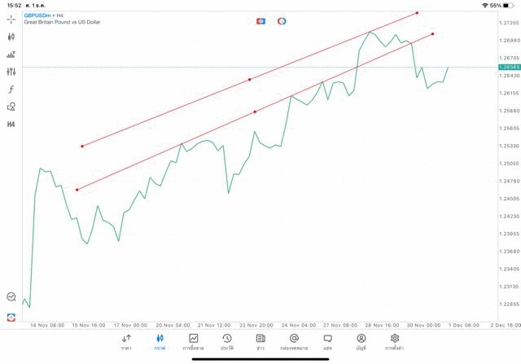Change the chart type via the candlestick icon

(11, 37)
